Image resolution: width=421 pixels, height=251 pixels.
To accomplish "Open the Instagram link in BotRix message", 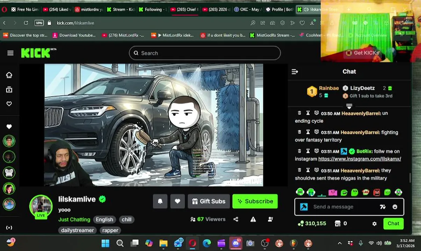I will click(x=359, y=159).
